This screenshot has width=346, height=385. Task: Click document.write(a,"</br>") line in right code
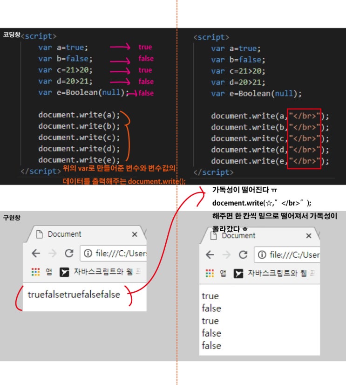coord(270,116)
